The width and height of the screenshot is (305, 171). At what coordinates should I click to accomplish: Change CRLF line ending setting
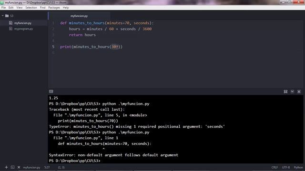coord(274,168)
